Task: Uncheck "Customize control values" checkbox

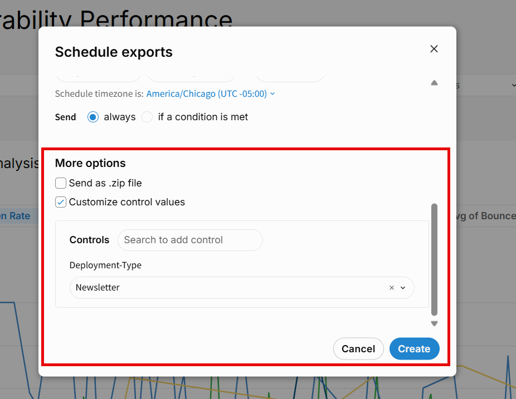Action: coord(61,202)
